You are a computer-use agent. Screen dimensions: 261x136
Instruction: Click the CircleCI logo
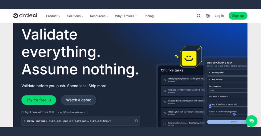[x=25, y=15]
